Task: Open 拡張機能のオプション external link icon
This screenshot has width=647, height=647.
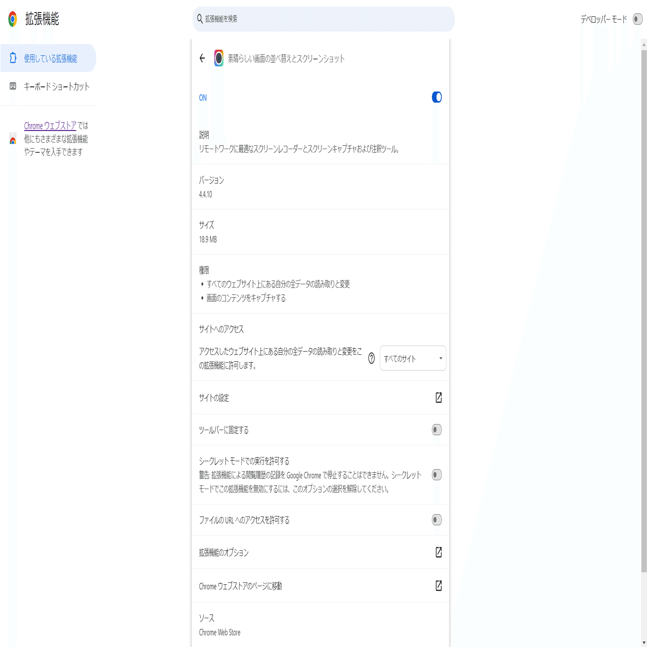Action: coord(438,552)
